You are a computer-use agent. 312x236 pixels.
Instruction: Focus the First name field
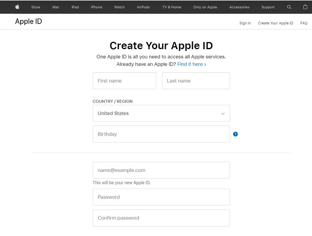[x=124, y=81]
